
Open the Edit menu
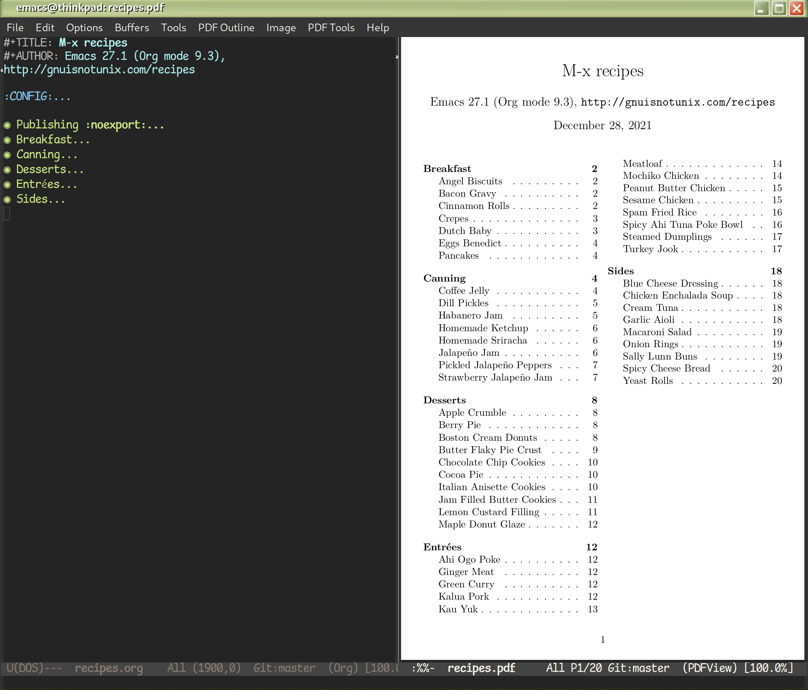pyautogui.click(x=45, y=28)
